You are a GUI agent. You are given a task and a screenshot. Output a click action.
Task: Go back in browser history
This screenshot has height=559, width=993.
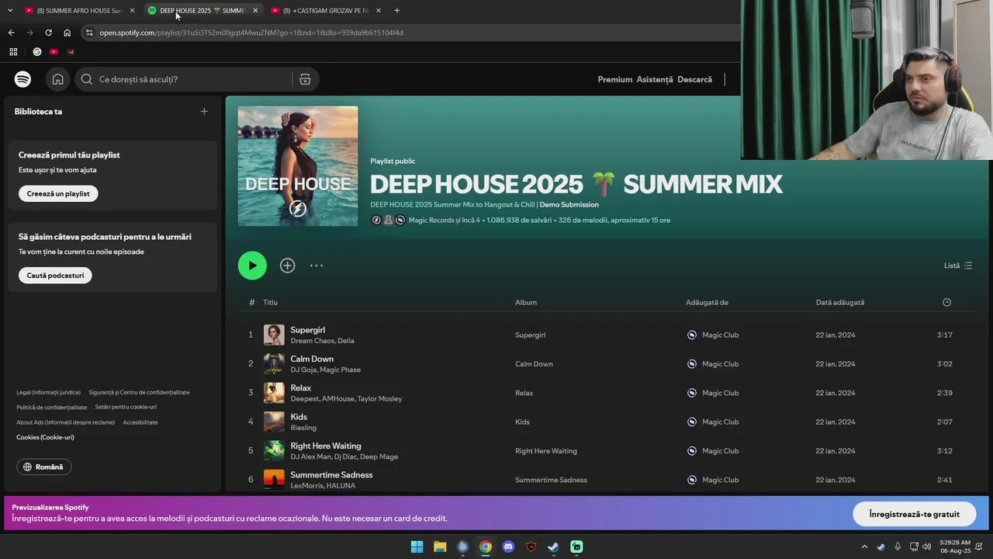(x=12, y=33)
